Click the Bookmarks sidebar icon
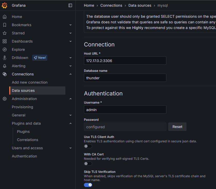This screenshot has height=189, width=216. pyautogui.click(x=5, y=25)
